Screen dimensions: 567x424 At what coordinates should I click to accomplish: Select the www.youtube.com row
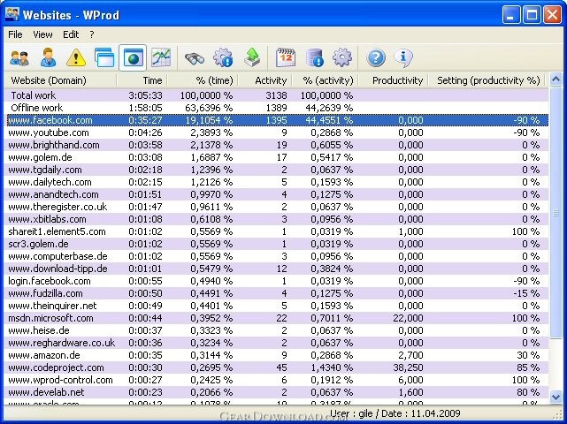point(277,132)
